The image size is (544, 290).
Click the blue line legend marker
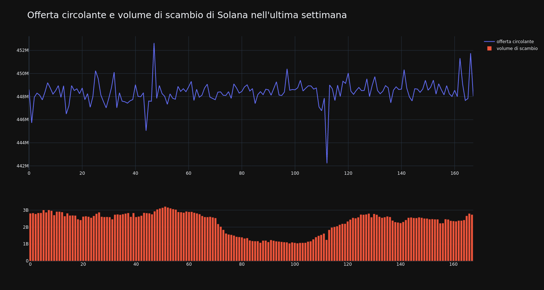pos(489,42)
